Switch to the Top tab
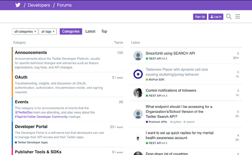 tap(104, 31)
